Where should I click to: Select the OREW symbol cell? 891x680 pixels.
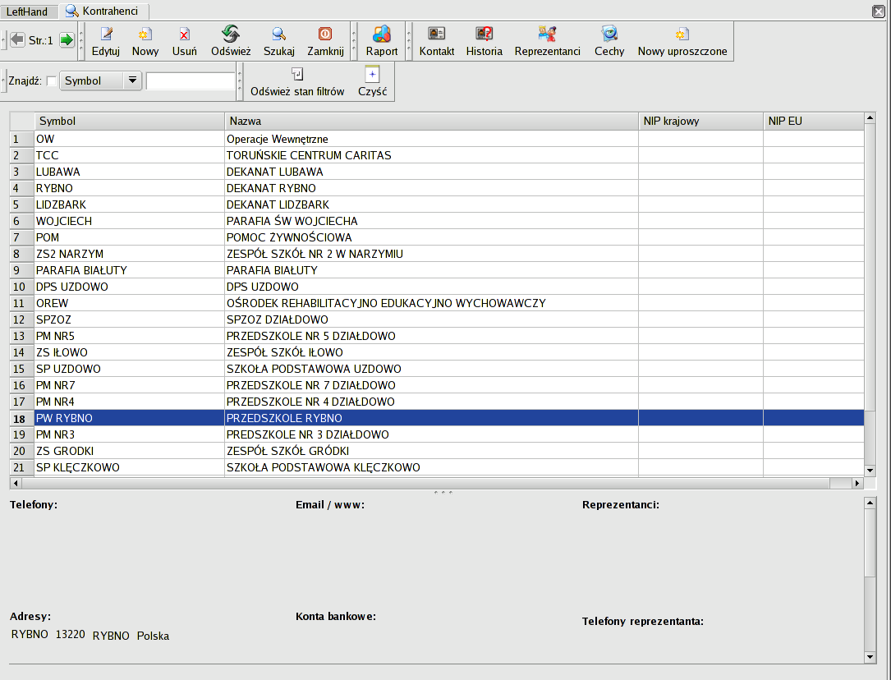[x=130, y=304]
